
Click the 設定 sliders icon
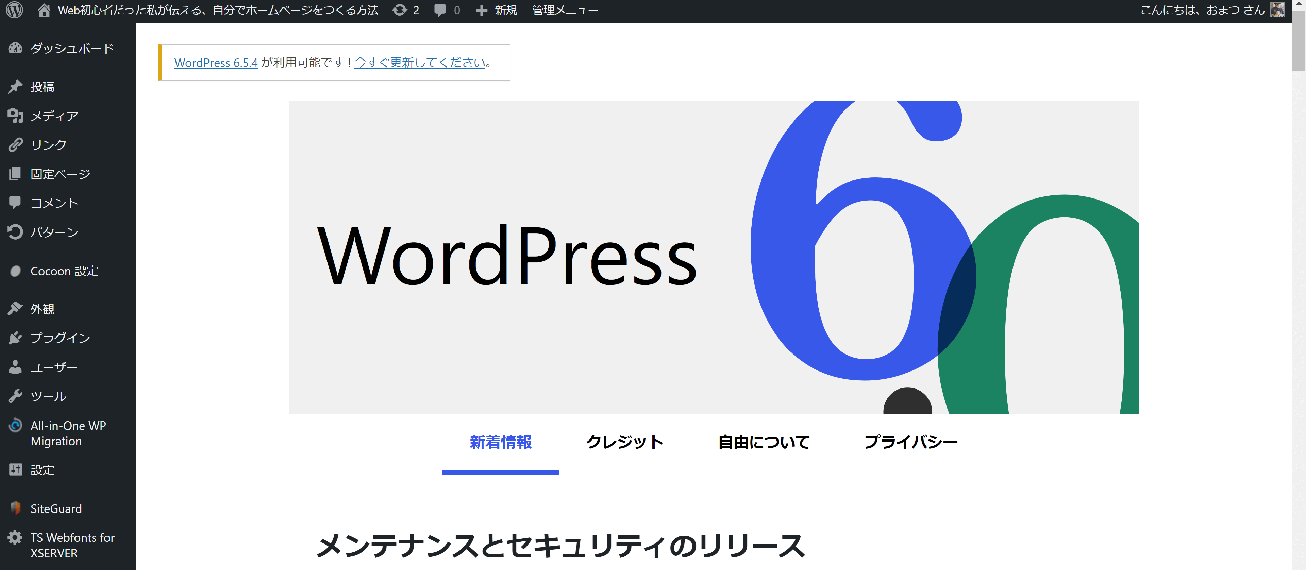click(15, 470)
